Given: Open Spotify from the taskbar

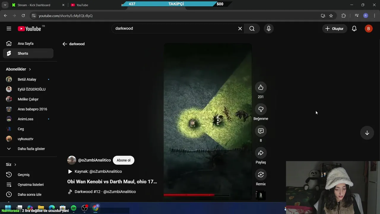Looking at the screenshot, I should tap(74, 208).
